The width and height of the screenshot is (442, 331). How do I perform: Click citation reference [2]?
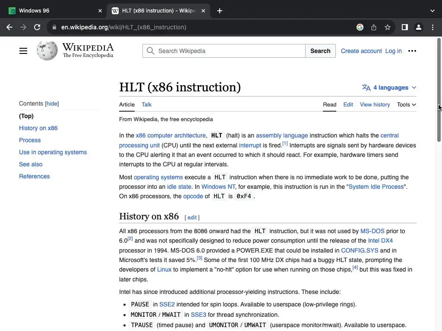tap(130, 239)
